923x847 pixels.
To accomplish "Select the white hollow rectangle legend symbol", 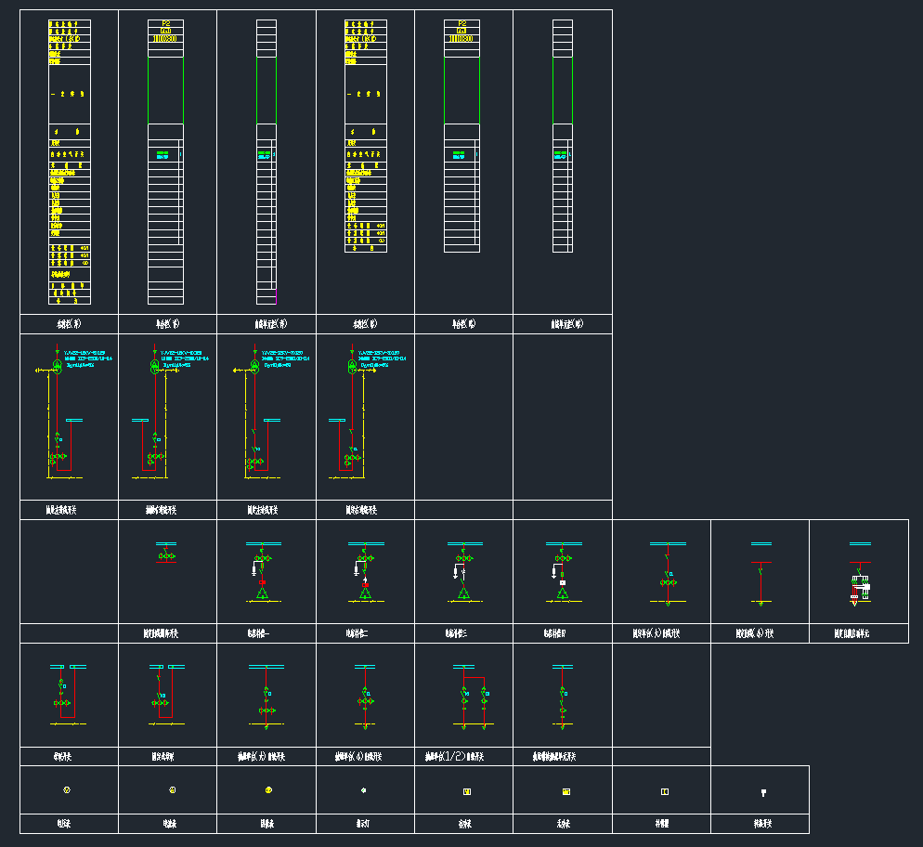I will pos(665,792).
